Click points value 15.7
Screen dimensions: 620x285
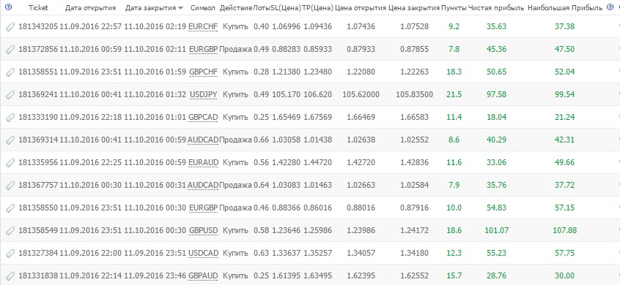454,275
